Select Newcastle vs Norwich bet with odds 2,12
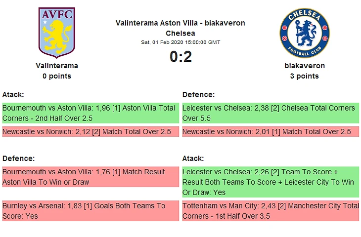 (90, 132)
